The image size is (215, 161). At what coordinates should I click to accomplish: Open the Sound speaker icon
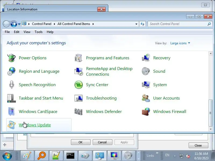(146, 71)
